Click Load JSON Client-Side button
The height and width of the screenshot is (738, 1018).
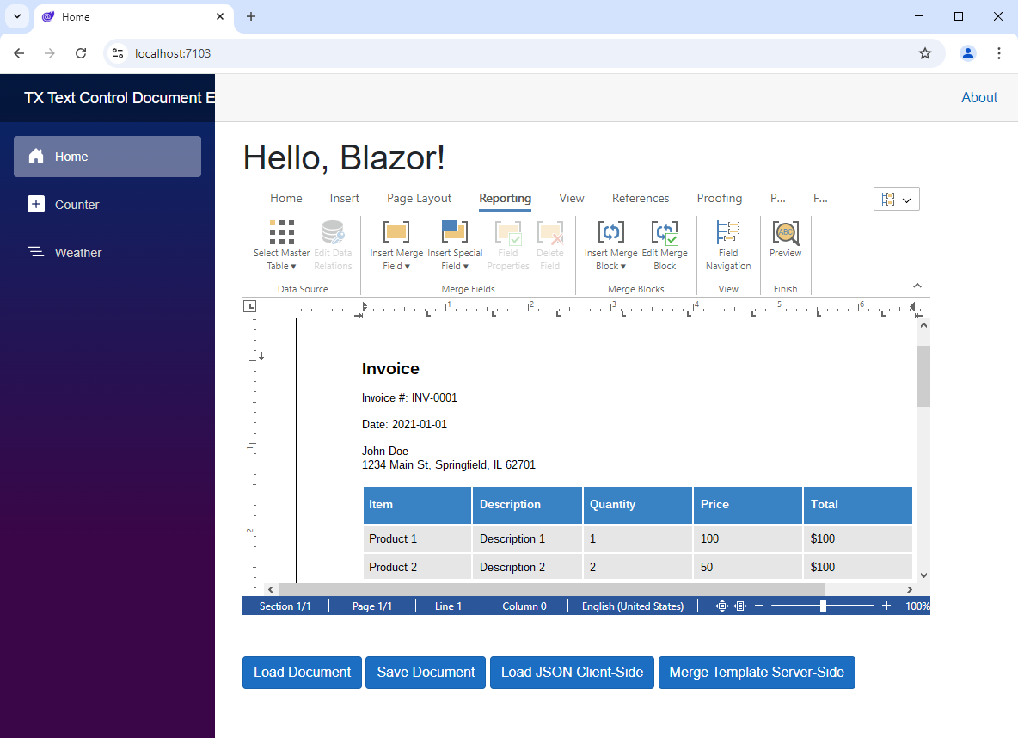coord(572,673)
